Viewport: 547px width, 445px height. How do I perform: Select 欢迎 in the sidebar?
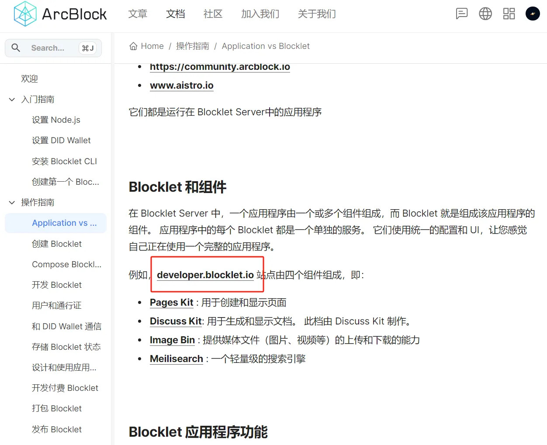pyautogui.click(x=30, y=79)
